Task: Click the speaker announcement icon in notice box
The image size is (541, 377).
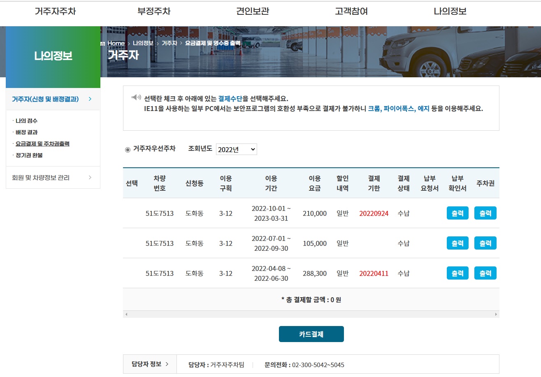Action: coord(136,97)
